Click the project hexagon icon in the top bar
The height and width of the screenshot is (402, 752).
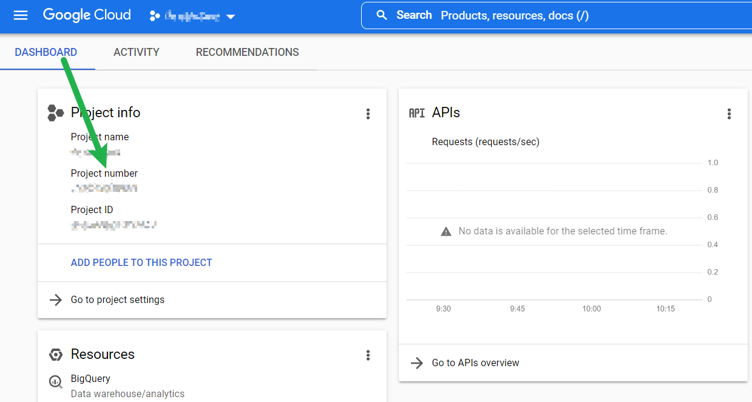tap(154, 16)
